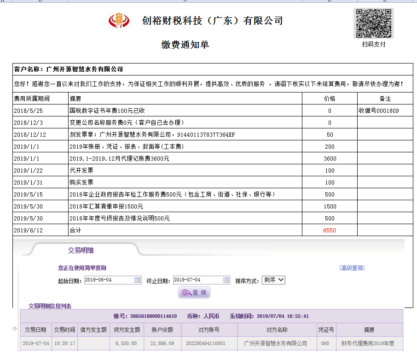The height and width of the screenshot is (353, 417).
Task: Open the 高级查询 advanced query link
Action: coord(352,268)
